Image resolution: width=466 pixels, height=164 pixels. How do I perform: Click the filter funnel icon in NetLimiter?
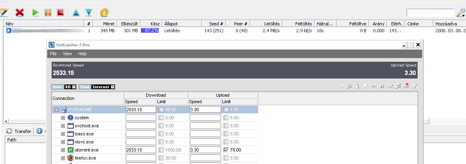(365, 86)
